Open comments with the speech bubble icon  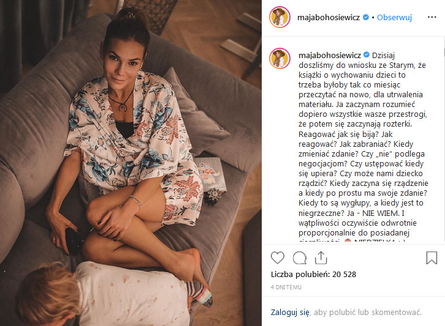coord(299,257)
